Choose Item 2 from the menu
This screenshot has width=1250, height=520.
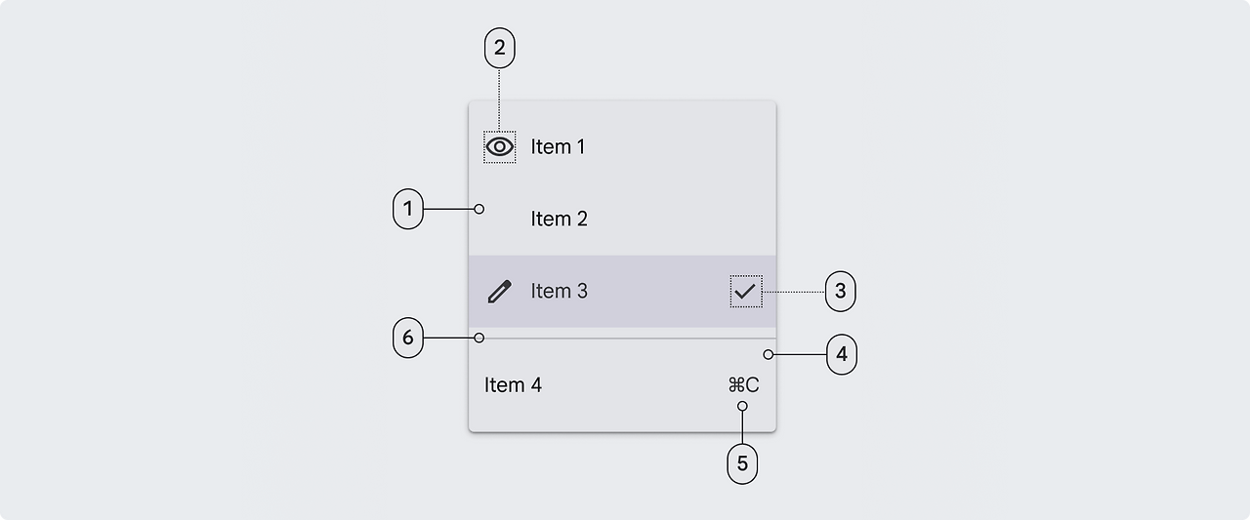(622, 219)
